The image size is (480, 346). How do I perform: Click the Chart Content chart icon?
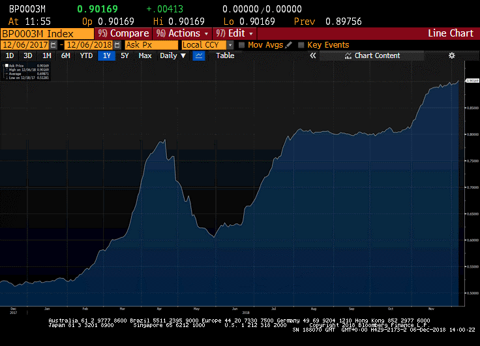pyautogui.click(x=348, y=55)
